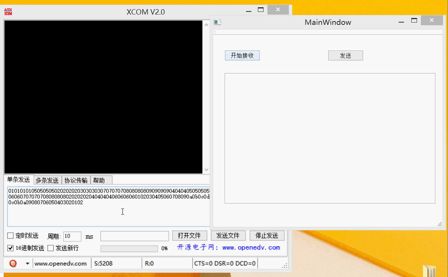This screenshot has height=277, width=448.
Task: Open the 帮助 help tab
Action: 101,180
